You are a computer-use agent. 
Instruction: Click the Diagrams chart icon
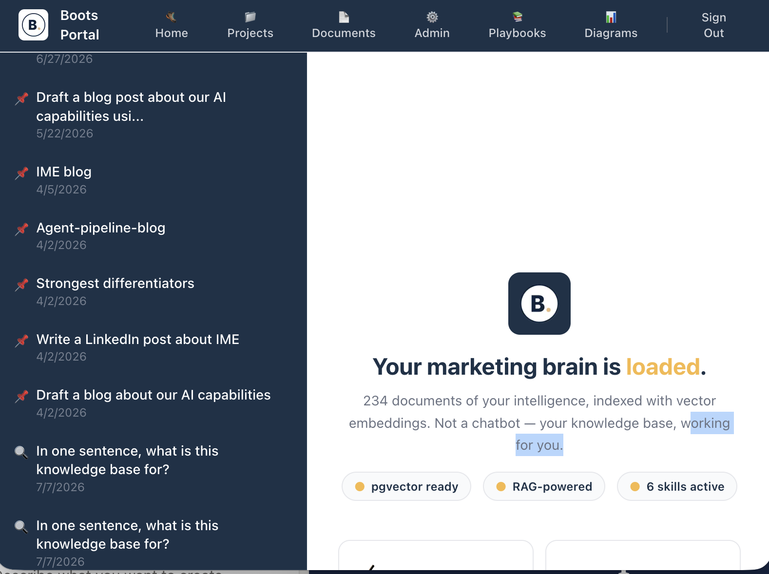coord(611,17)
